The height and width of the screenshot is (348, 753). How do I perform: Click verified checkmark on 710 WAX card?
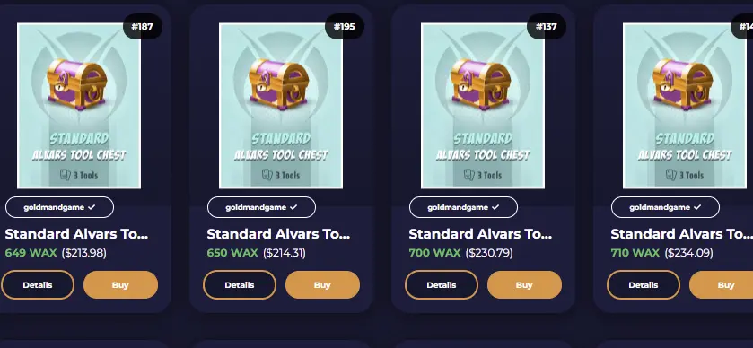coord(697,207)
